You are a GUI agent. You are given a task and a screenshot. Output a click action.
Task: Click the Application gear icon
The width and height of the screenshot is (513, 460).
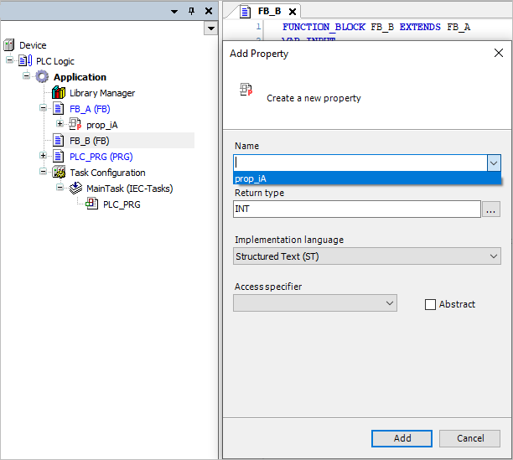(x=42, y=77)
